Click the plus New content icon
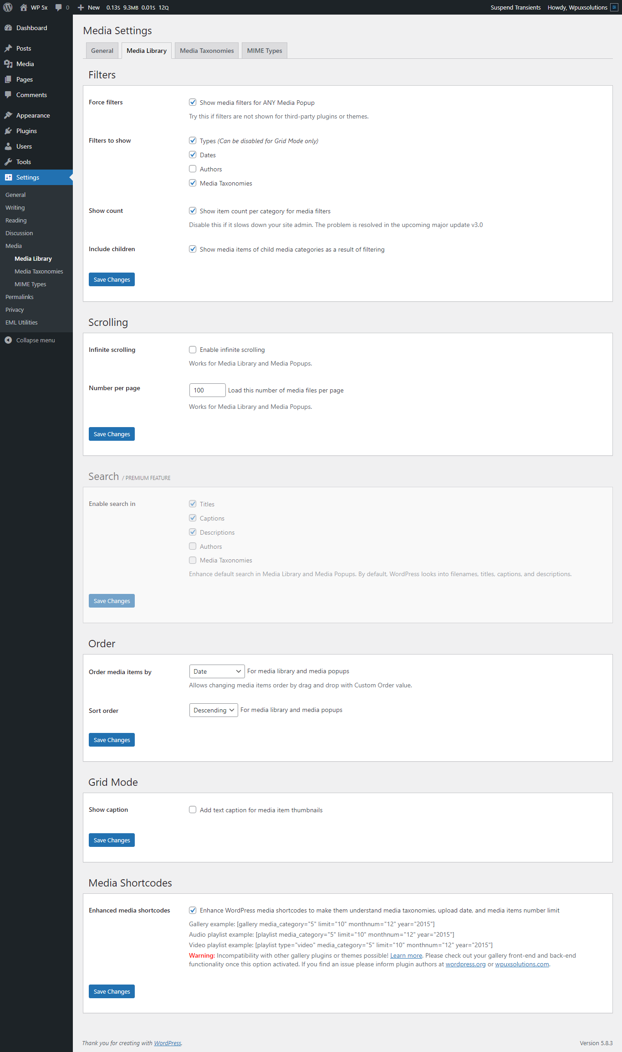The height and width of the screenshot is (1052, 622). [x=81, y=7]
